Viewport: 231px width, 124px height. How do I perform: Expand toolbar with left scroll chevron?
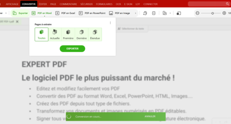click(2, 13)
